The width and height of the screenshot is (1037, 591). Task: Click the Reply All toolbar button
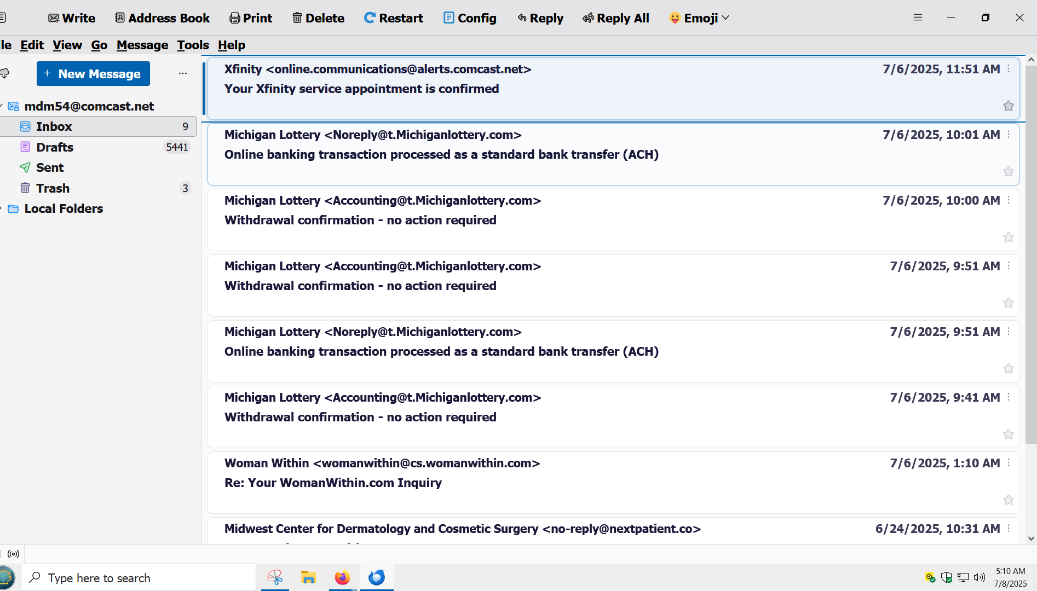coord(616,18)
